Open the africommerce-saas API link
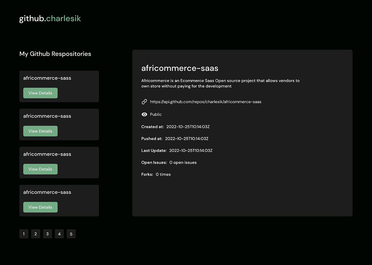The height and width of the screenshot is (265, 372). (206, 102)
